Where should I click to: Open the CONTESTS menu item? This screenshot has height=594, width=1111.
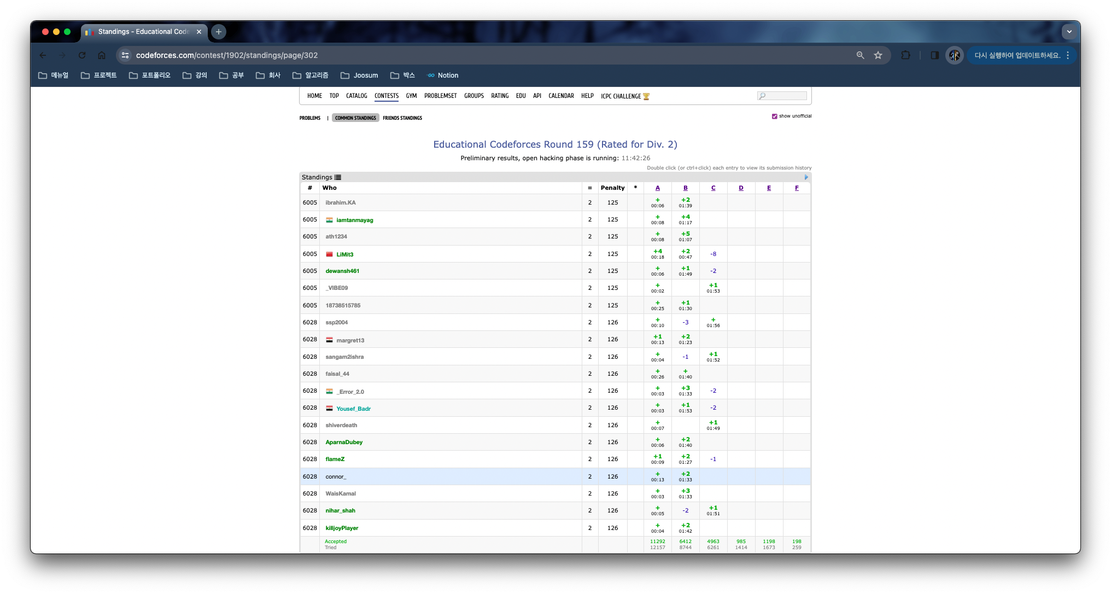tap(387, 96)
